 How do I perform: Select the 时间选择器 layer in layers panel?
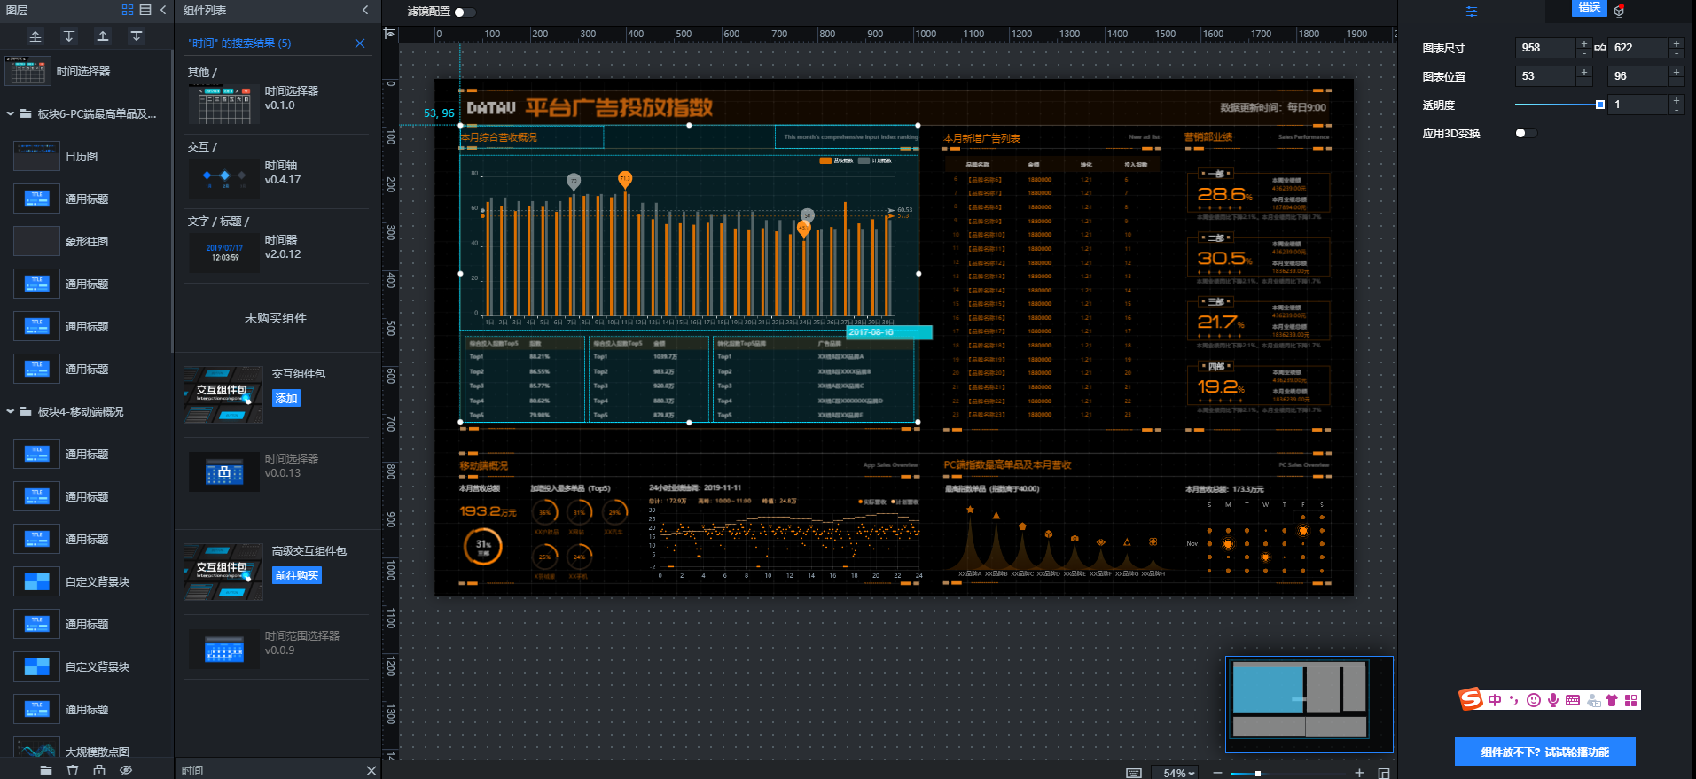click(87, 71)
